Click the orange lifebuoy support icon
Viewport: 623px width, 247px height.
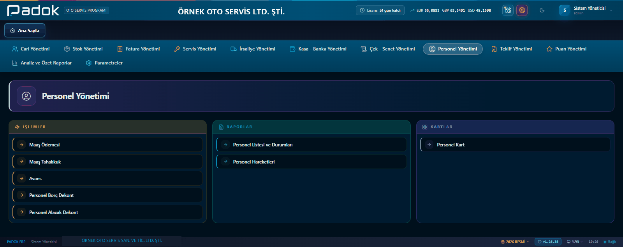tap(522, 10)
